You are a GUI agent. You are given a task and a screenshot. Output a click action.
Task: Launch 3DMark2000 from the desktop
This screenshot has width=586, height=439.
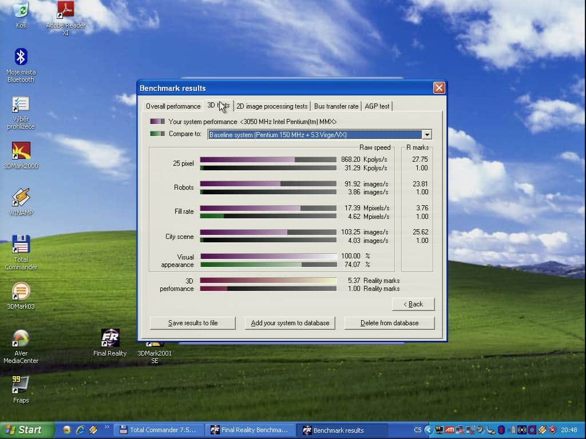point(21,155)
